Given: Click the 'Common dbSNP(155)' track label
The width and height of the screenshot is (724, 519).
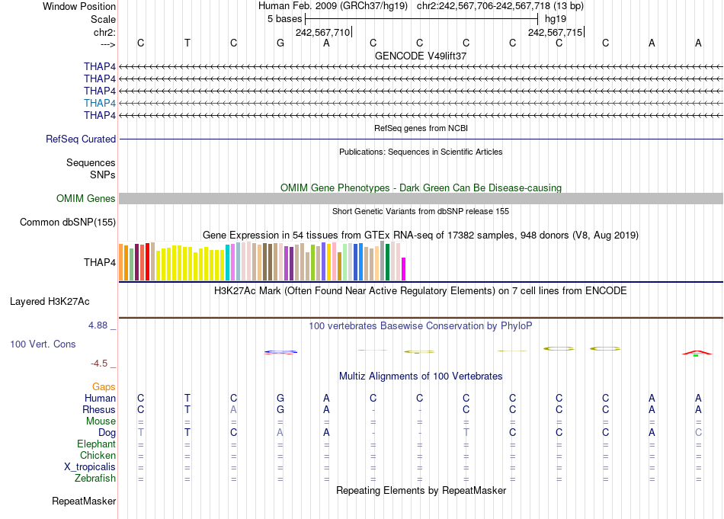Looking at the screenshot, I should [68, 222].
